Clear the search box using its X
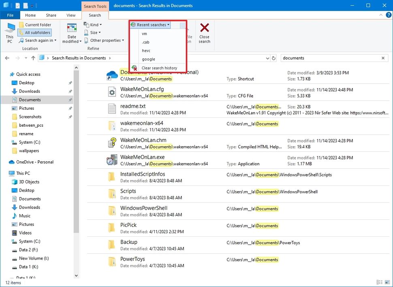The height and width of the screenshot is (287, 393). pyautogui.click(x=383, y=58)
